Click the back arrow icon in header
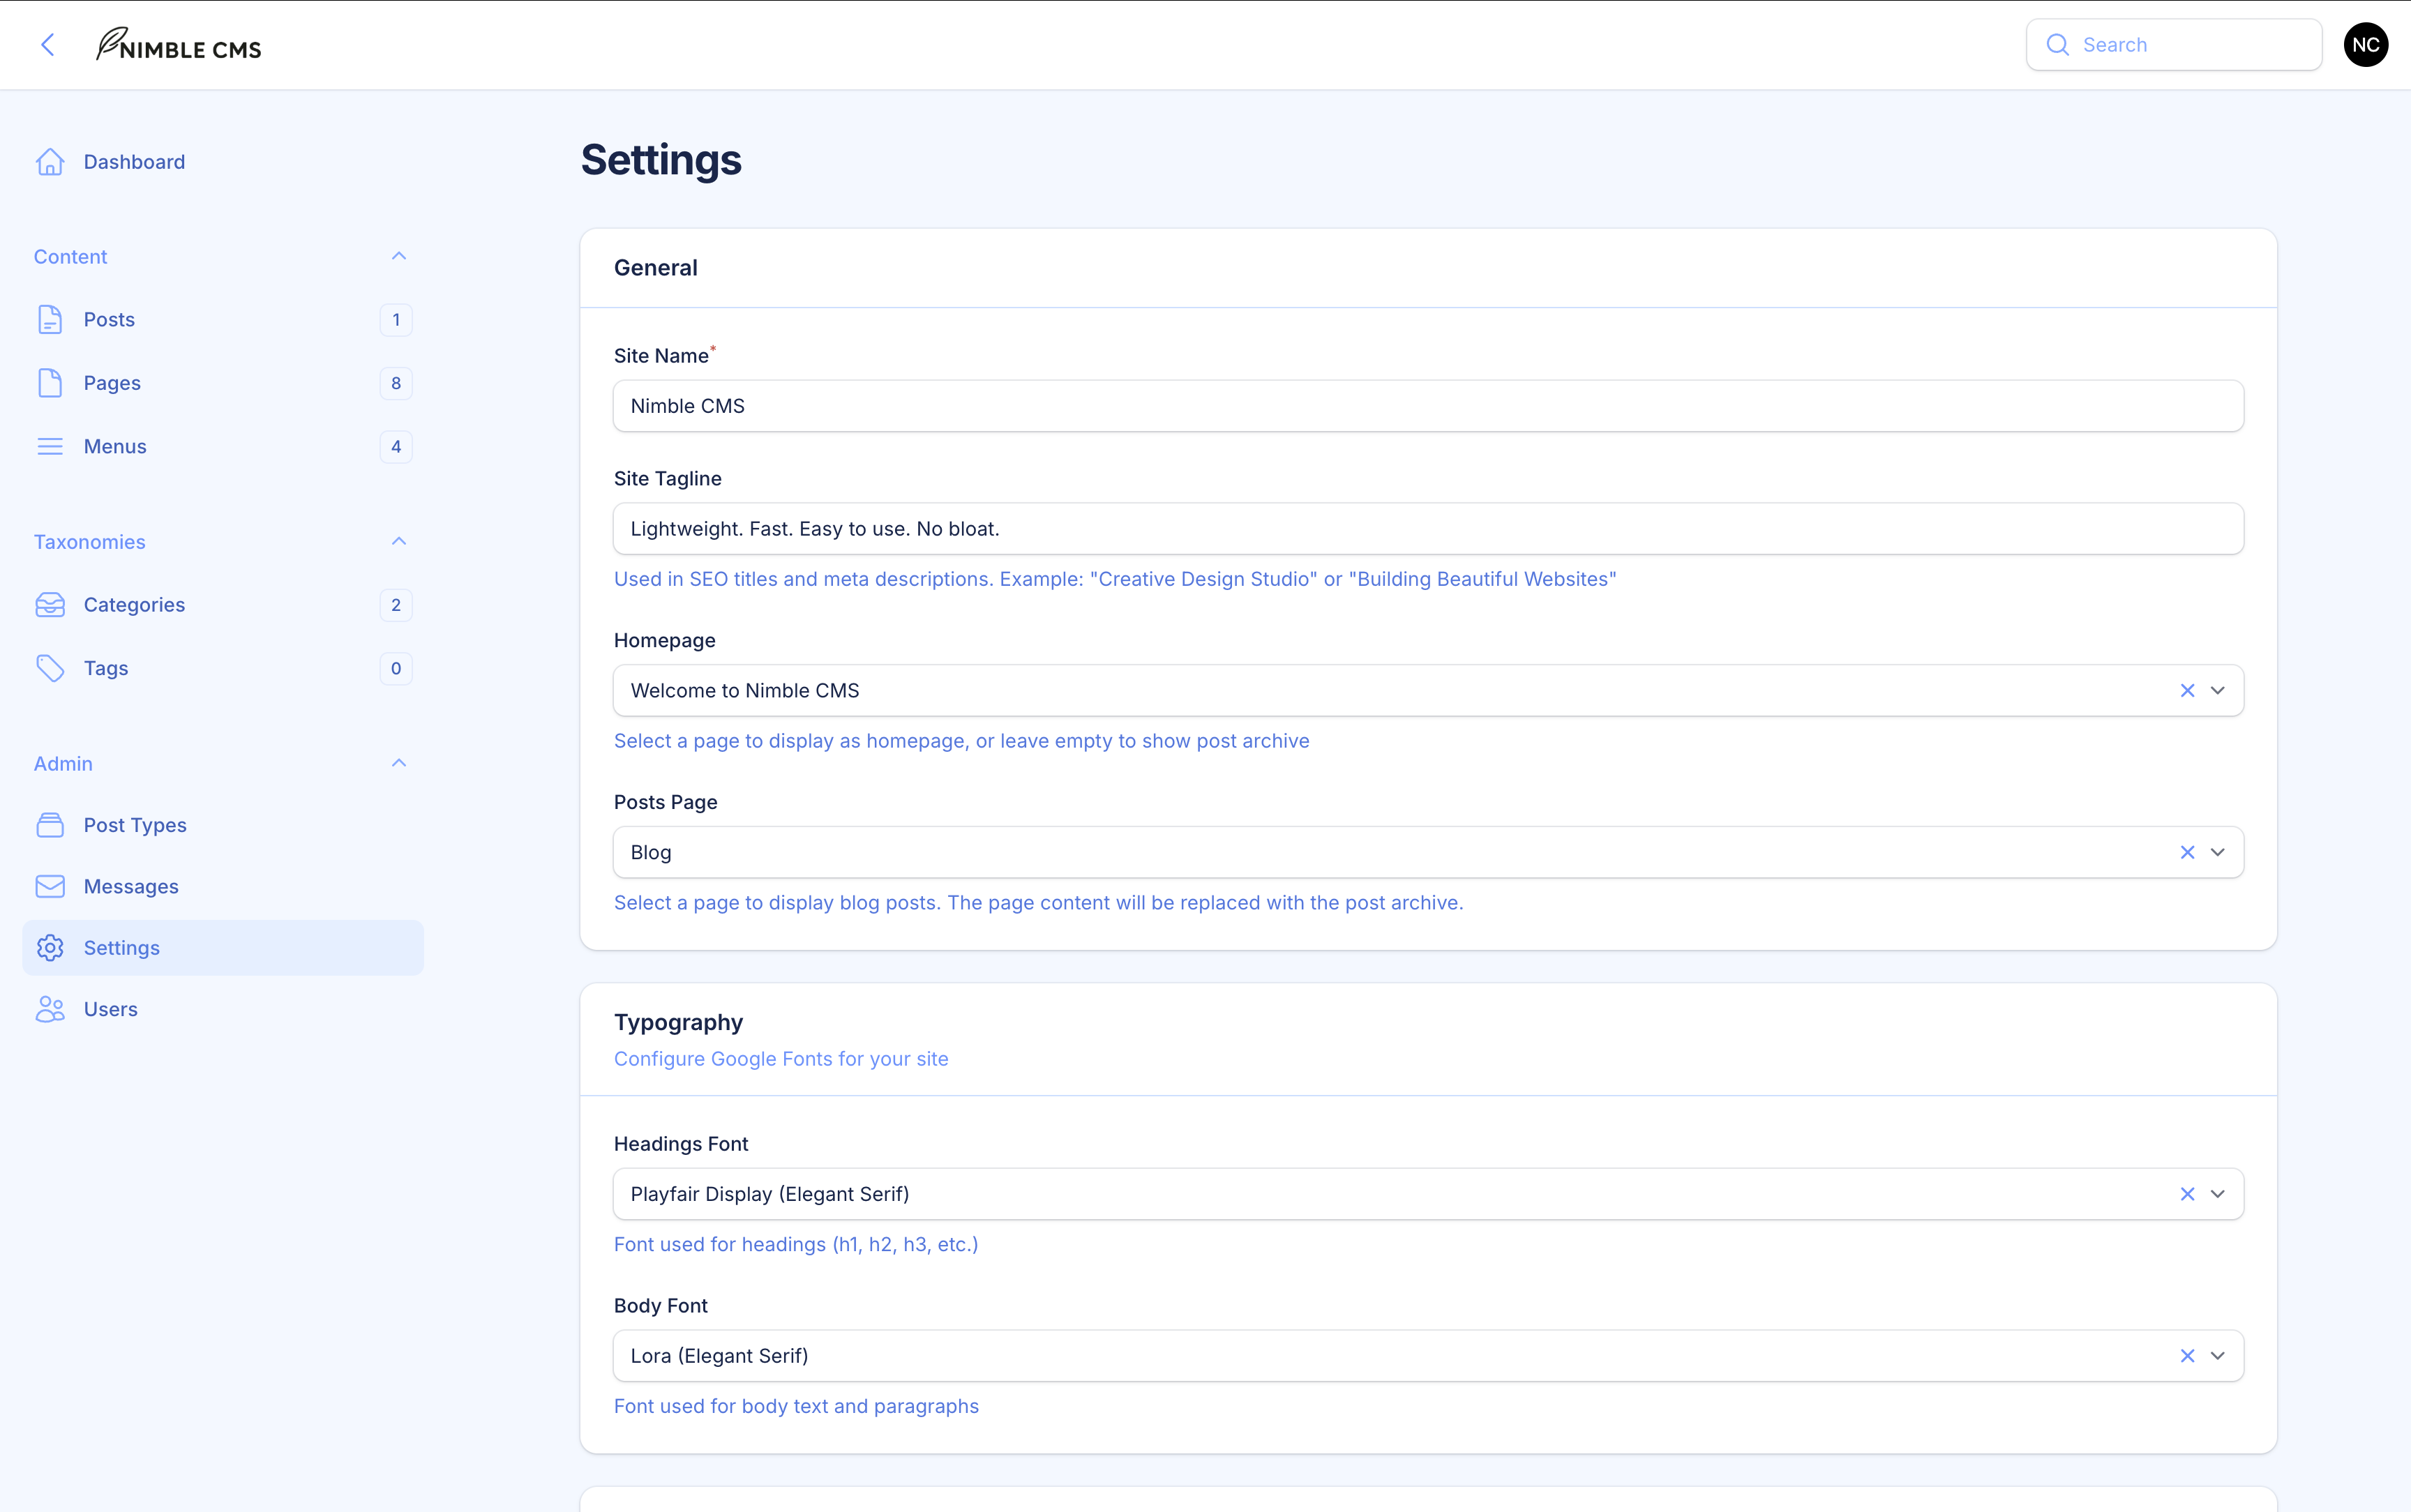Image resolution: width=2411 pixels, height=1512 pixels. pos(47,45)
